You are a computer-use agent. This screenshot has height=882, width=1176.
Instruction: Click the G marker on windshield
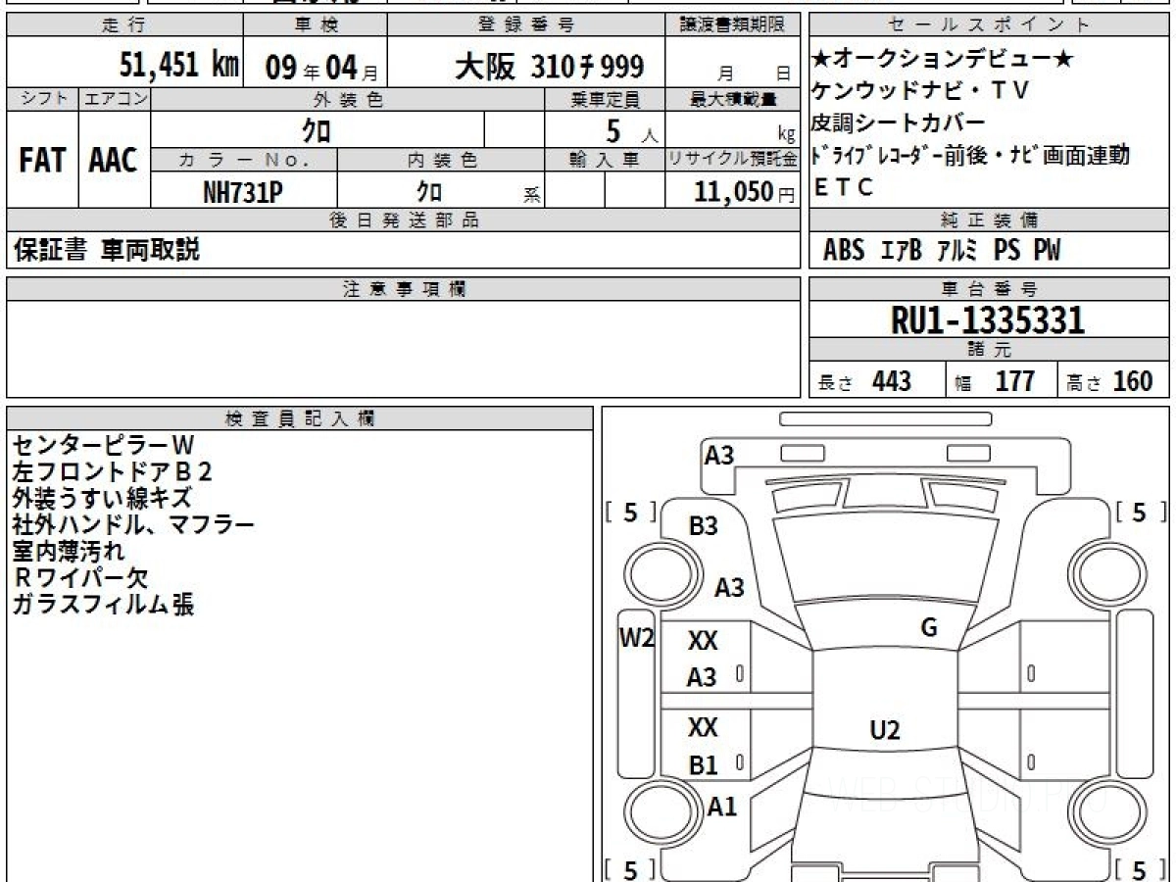point(929,628)
